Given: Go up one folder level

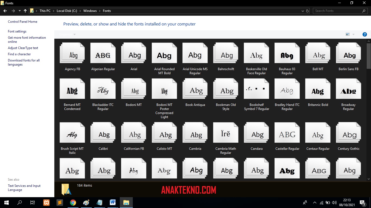Looking at the screenshot, I should pyautogui.click(x=25, y=11).
